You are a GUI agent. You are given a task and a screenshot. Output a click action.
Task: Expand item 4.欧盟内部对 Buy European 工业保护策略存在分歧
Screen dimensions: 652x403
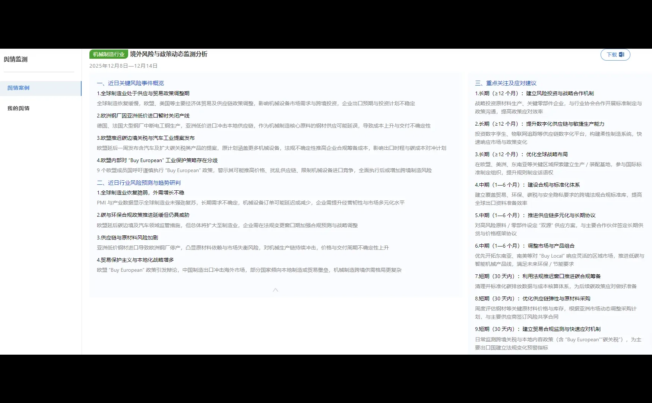[157, 160]
